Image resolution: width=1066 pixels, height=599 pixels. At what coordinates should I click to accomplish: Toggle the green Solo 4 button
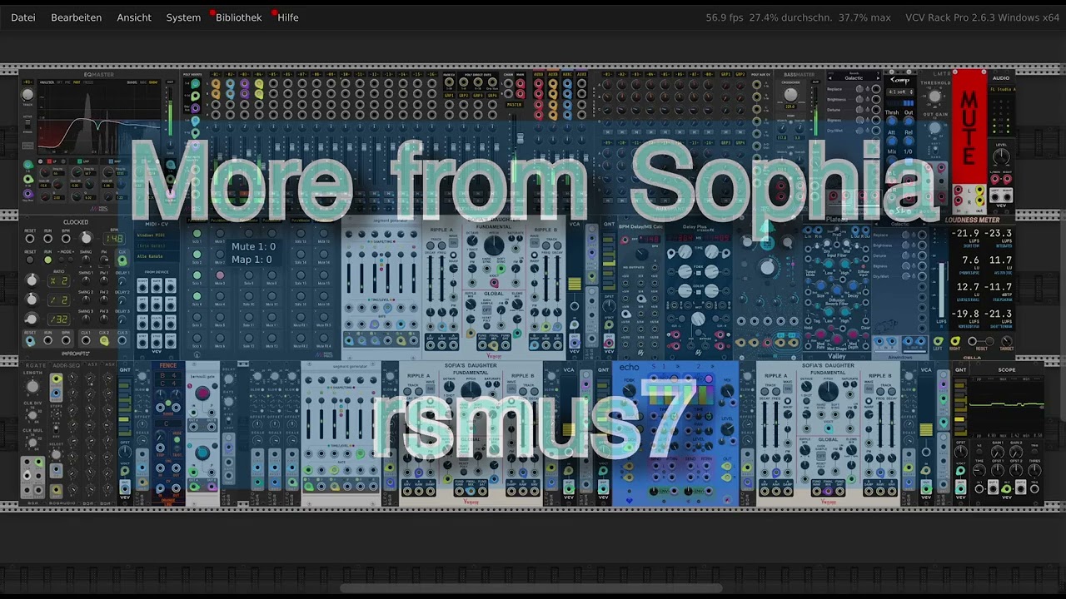[x=197, y=296]
